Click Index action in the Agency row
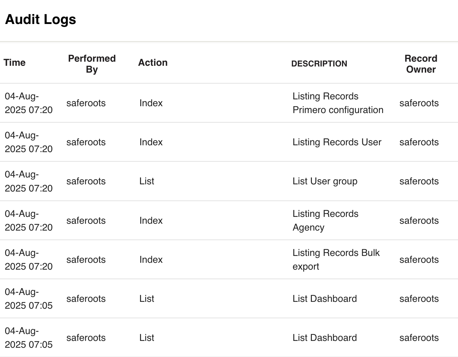This screenshot has height=357, width=458. (x=151, y=221)
